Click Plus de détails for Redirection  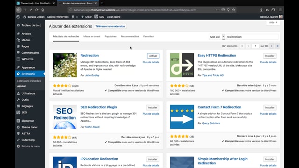(151, 62)
